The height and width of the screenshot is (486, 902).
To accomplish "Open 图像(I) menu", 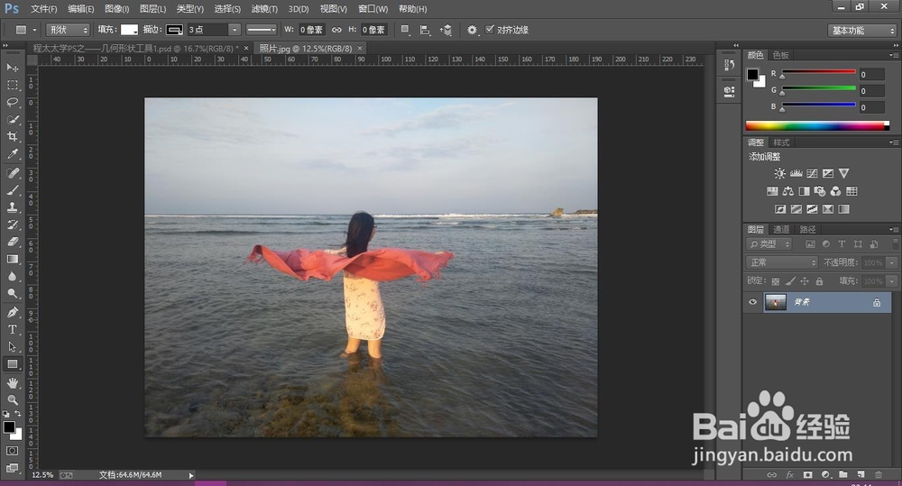I will [116, 9].
